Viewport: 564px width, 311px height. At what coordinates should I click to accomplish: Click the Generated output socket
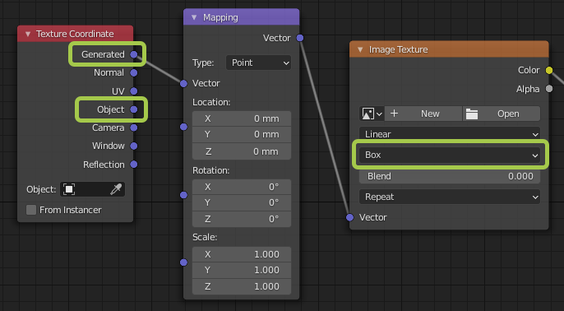point(134,54)
